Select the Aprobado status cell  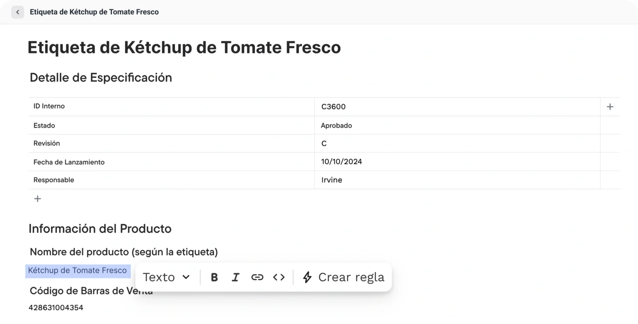pos(336,126)
